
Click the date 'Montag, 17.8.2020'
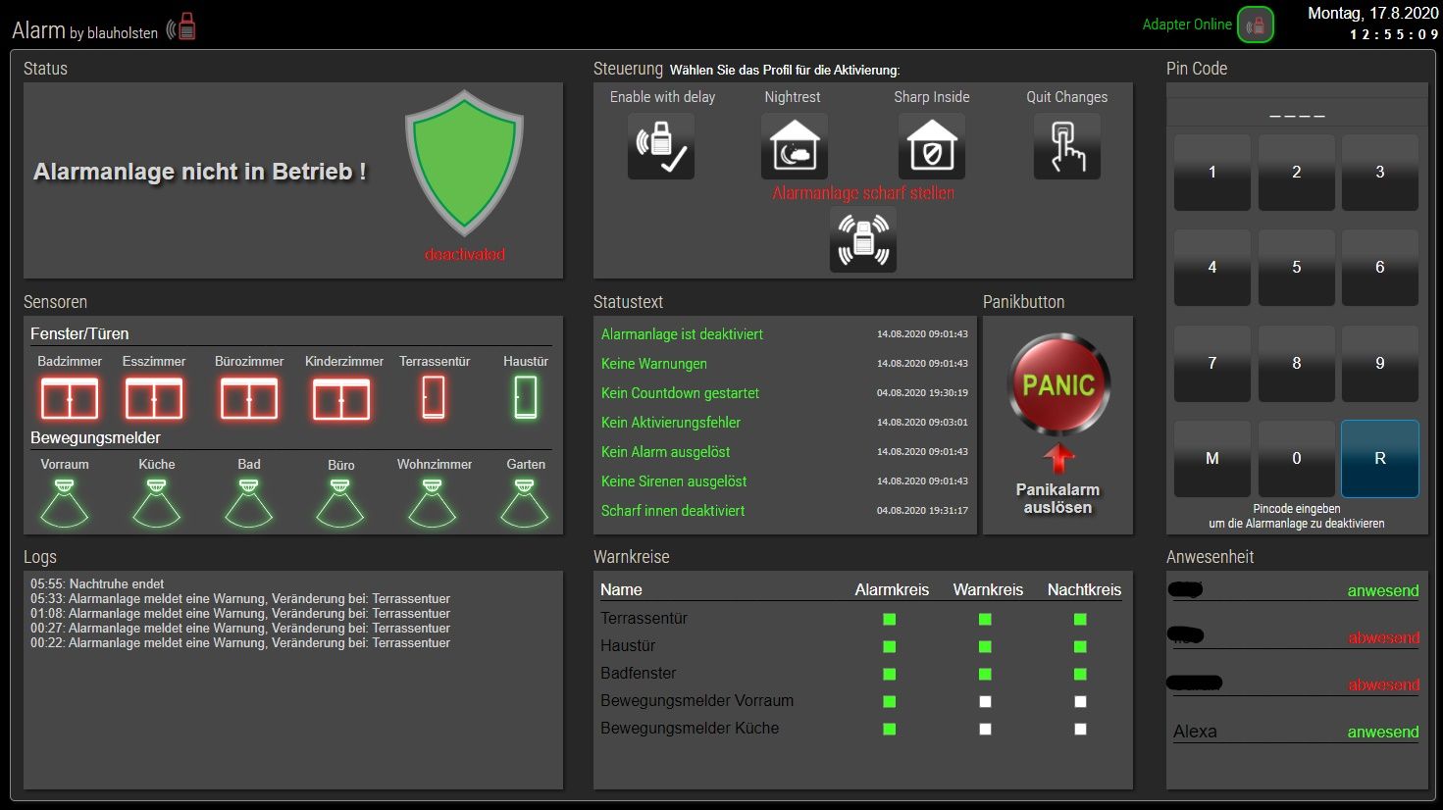[1372, 13]
